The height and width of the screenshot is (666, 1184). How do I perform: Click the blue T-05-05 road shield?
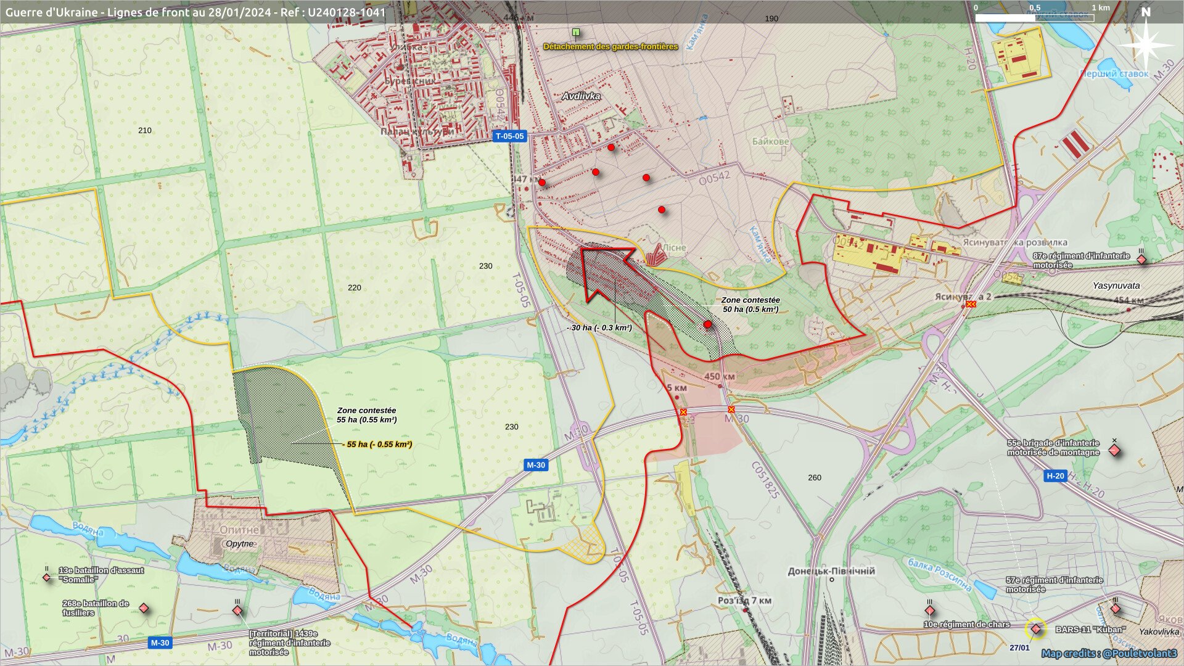pyautogui.click(x=510, y=136)
